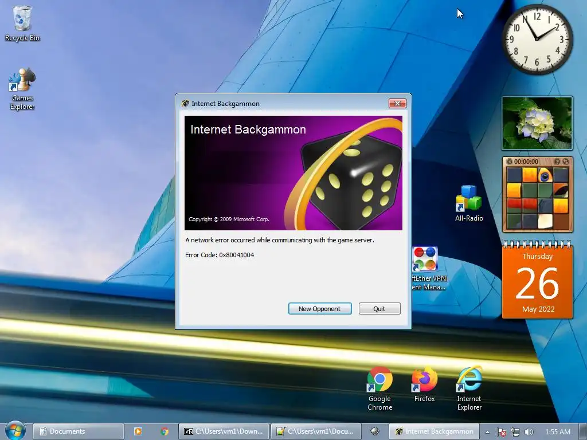Viewport: 587px width, 440px height.
Task: Open the Games Explorer shortcut
Action: coord(22,89)
